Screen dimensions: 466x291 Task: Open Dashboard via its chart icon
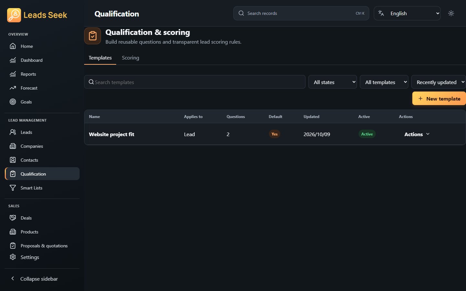(x=13, y=60)
